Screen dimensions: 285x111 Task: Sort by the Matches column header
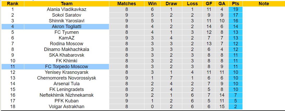point(126,4)
